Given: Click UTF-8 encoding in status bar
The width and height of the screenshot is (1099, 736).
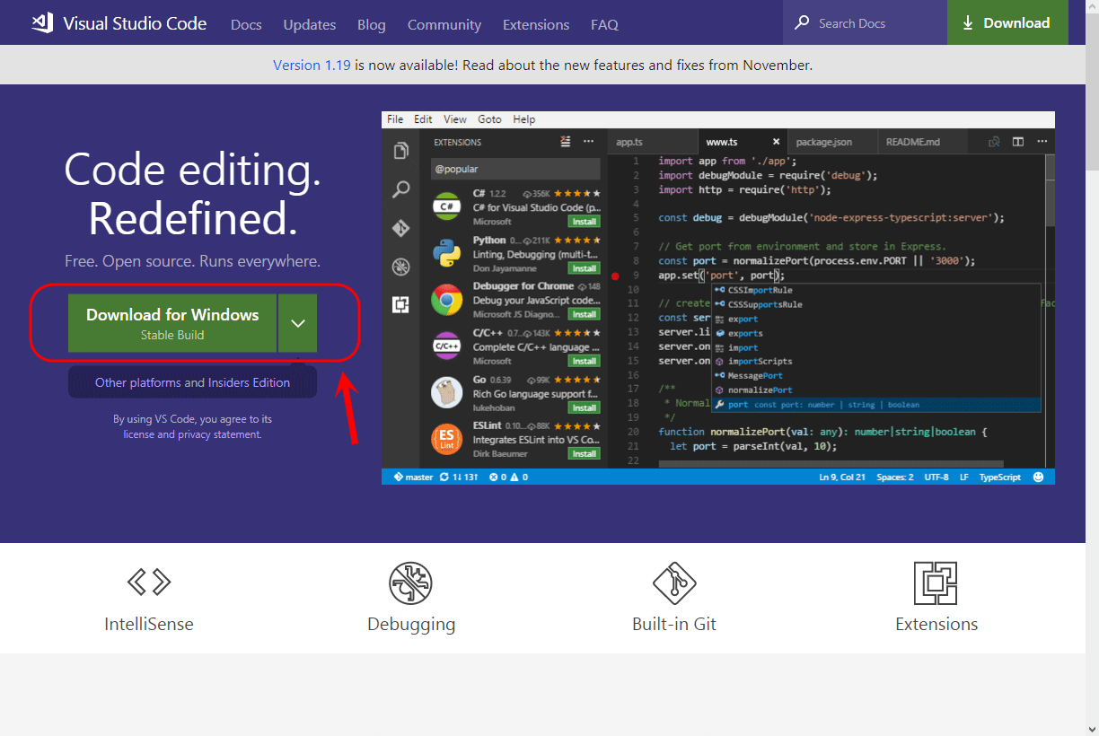Looking at the screenshot, I should pyautogui.click(x=936, y=478).
